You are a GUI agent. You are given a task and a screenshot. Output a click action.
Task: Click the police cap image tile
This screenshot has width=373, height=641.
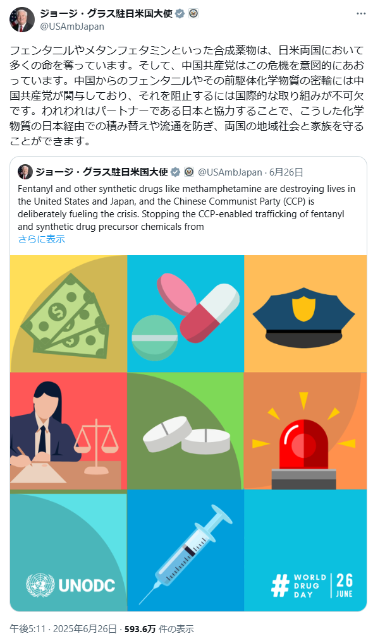pos(305,313)
